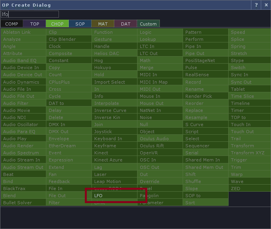
Task: Select the CHOP tab
Action: click(57, 24)
